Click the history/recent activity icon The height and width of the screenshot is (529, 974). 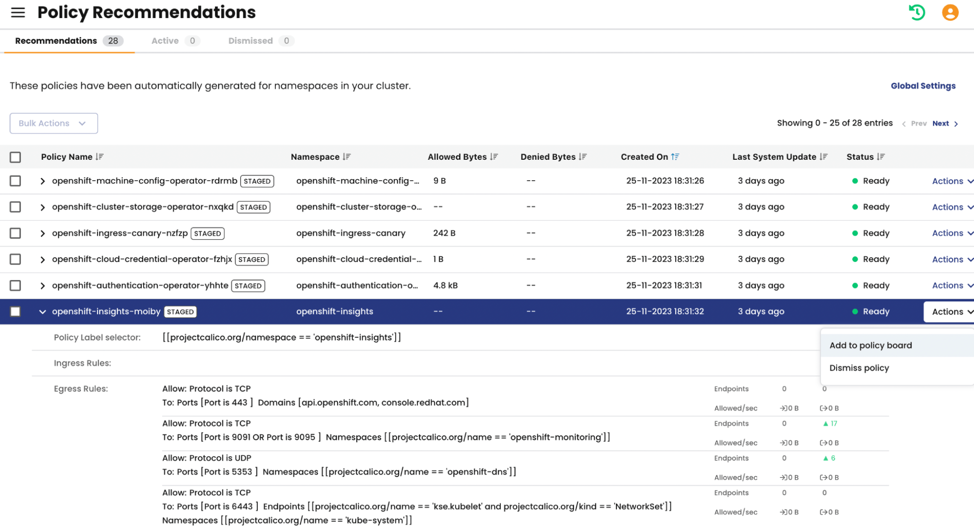[x=917, y=13]
